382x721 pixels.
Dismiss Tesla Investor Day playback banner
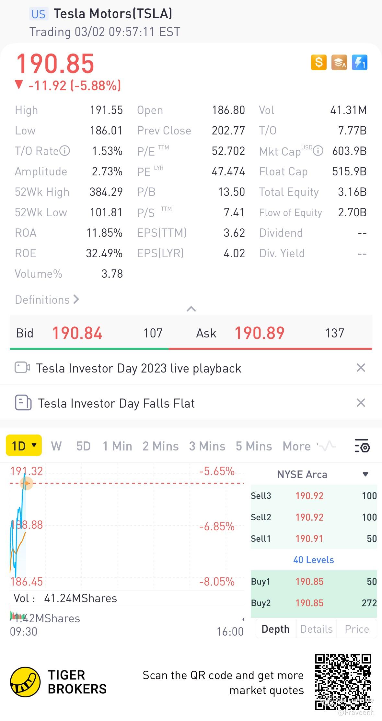pos(361,368)
